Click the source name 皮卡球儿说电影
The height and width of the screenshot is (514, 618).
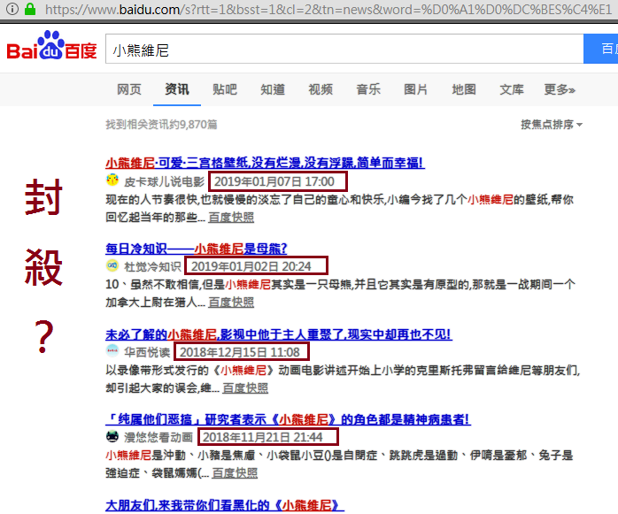(x=165, y=181)
